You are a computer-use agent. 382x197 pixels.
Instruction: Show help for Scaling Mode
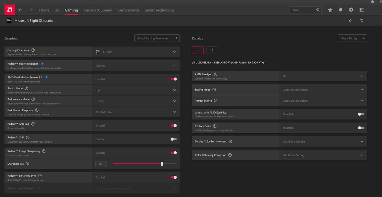point(214,90)
